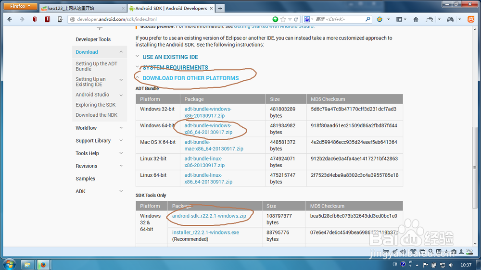Click the magnifier icon in the search box
The image size is (481, 270).
[x=367, y=19]
